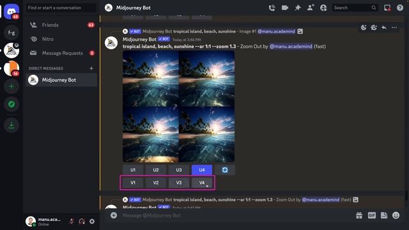The height and width of the screenshot is (230, 409).
Task: Add friends to DM
Action: coord(311,8)
